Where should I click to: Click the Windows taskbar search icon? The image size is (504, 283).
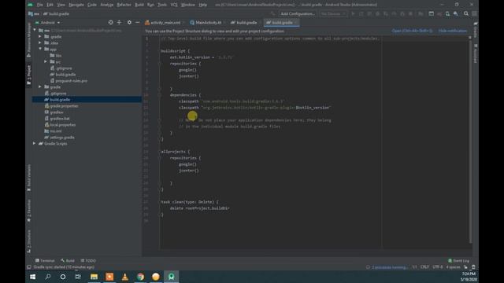pos(48,277)
